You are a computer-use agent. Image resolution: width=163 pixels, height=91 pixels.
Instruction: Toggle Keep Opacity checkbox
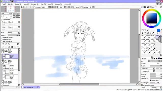coord(151,80)
